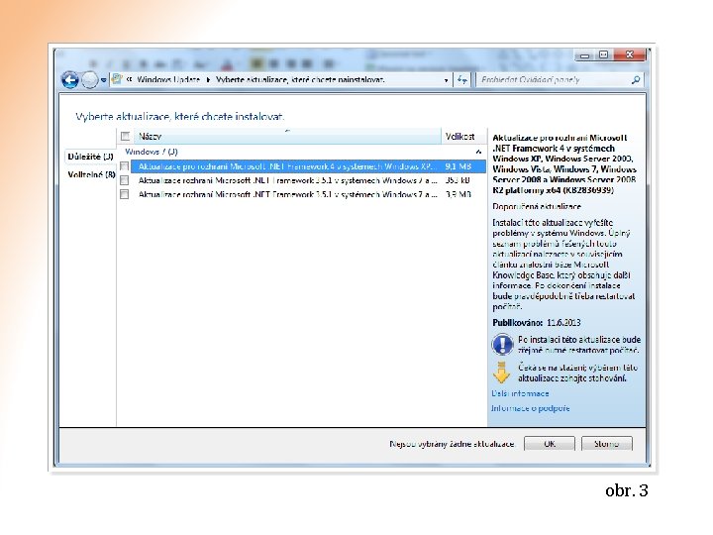Screen dimensions: 713x535
Task: Open the breadcrumb arrow after Windows Update
Action: (208, 80)
